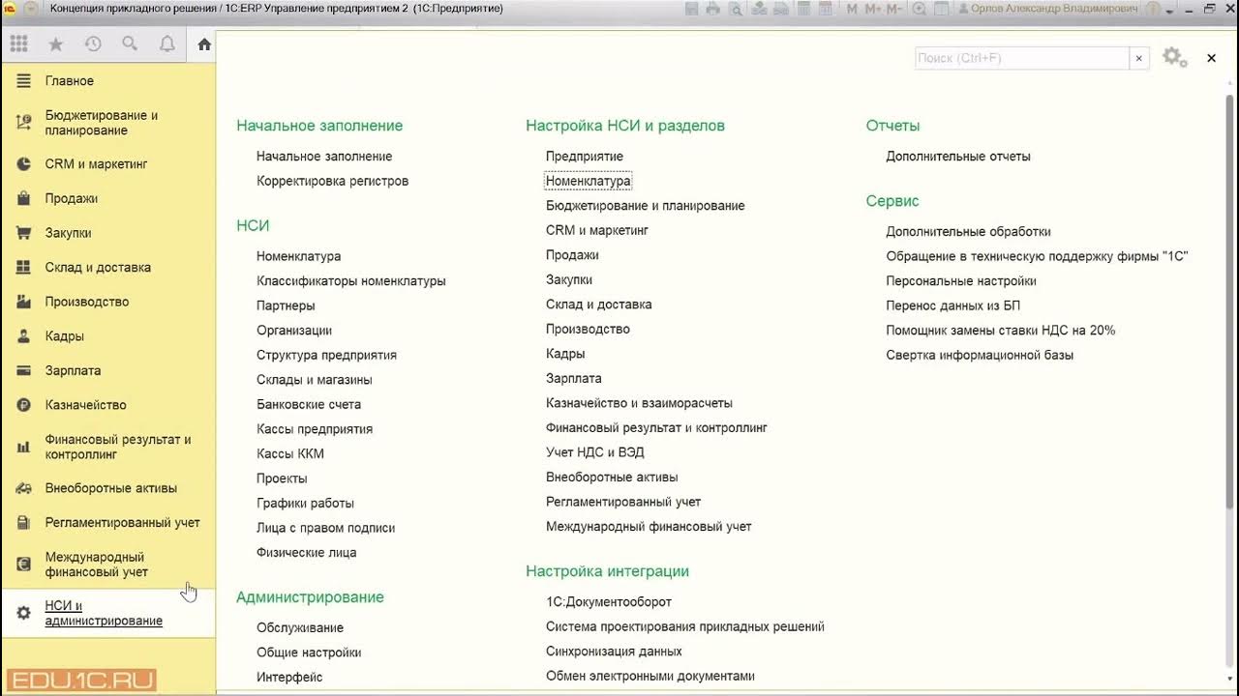Open 1С:Документооборот integration link
The height and width of the screenshot is (696, 1239).
point(609,601)
